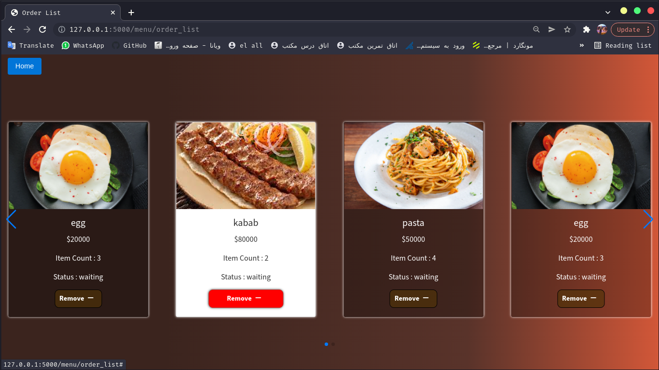659x370 pixels.
Task: Open the 'اتاق تمرین مکتب' bookmark
Action: pos(367,45)
